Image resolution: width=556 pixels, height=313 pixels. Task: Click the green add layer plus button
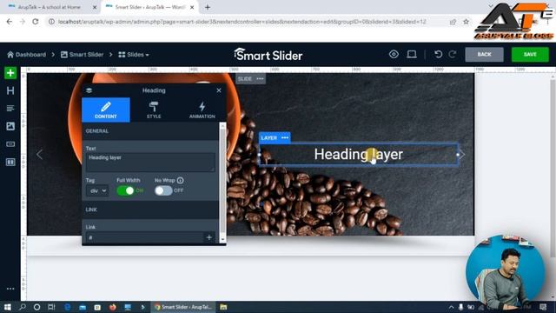[x=10, y=73]
